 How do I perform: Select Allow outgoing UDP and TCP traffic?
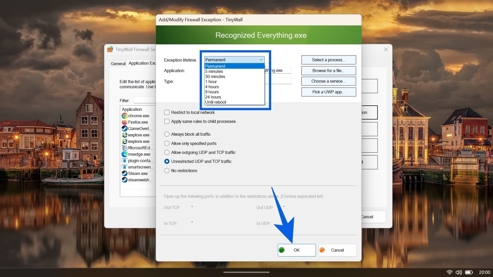tap(167, 152)
